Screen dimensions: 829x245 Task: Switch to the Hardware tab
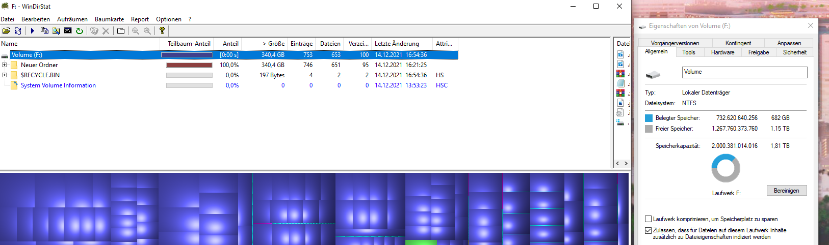[x=723, y=52]
